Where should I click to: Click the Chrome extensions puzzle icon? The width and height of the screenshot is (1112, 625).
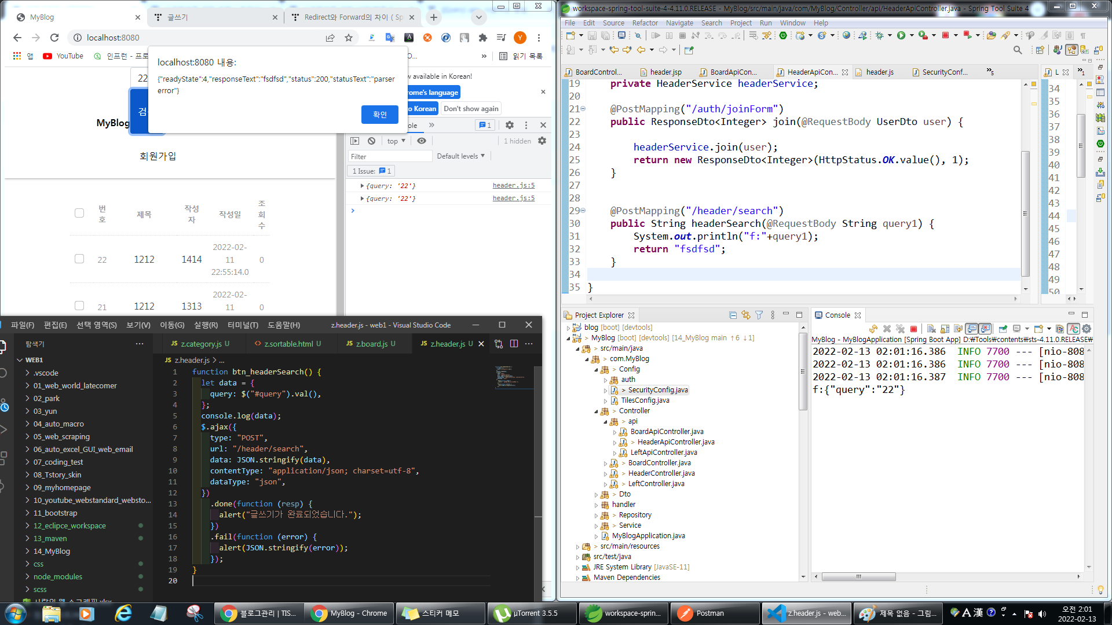point(483,38)
